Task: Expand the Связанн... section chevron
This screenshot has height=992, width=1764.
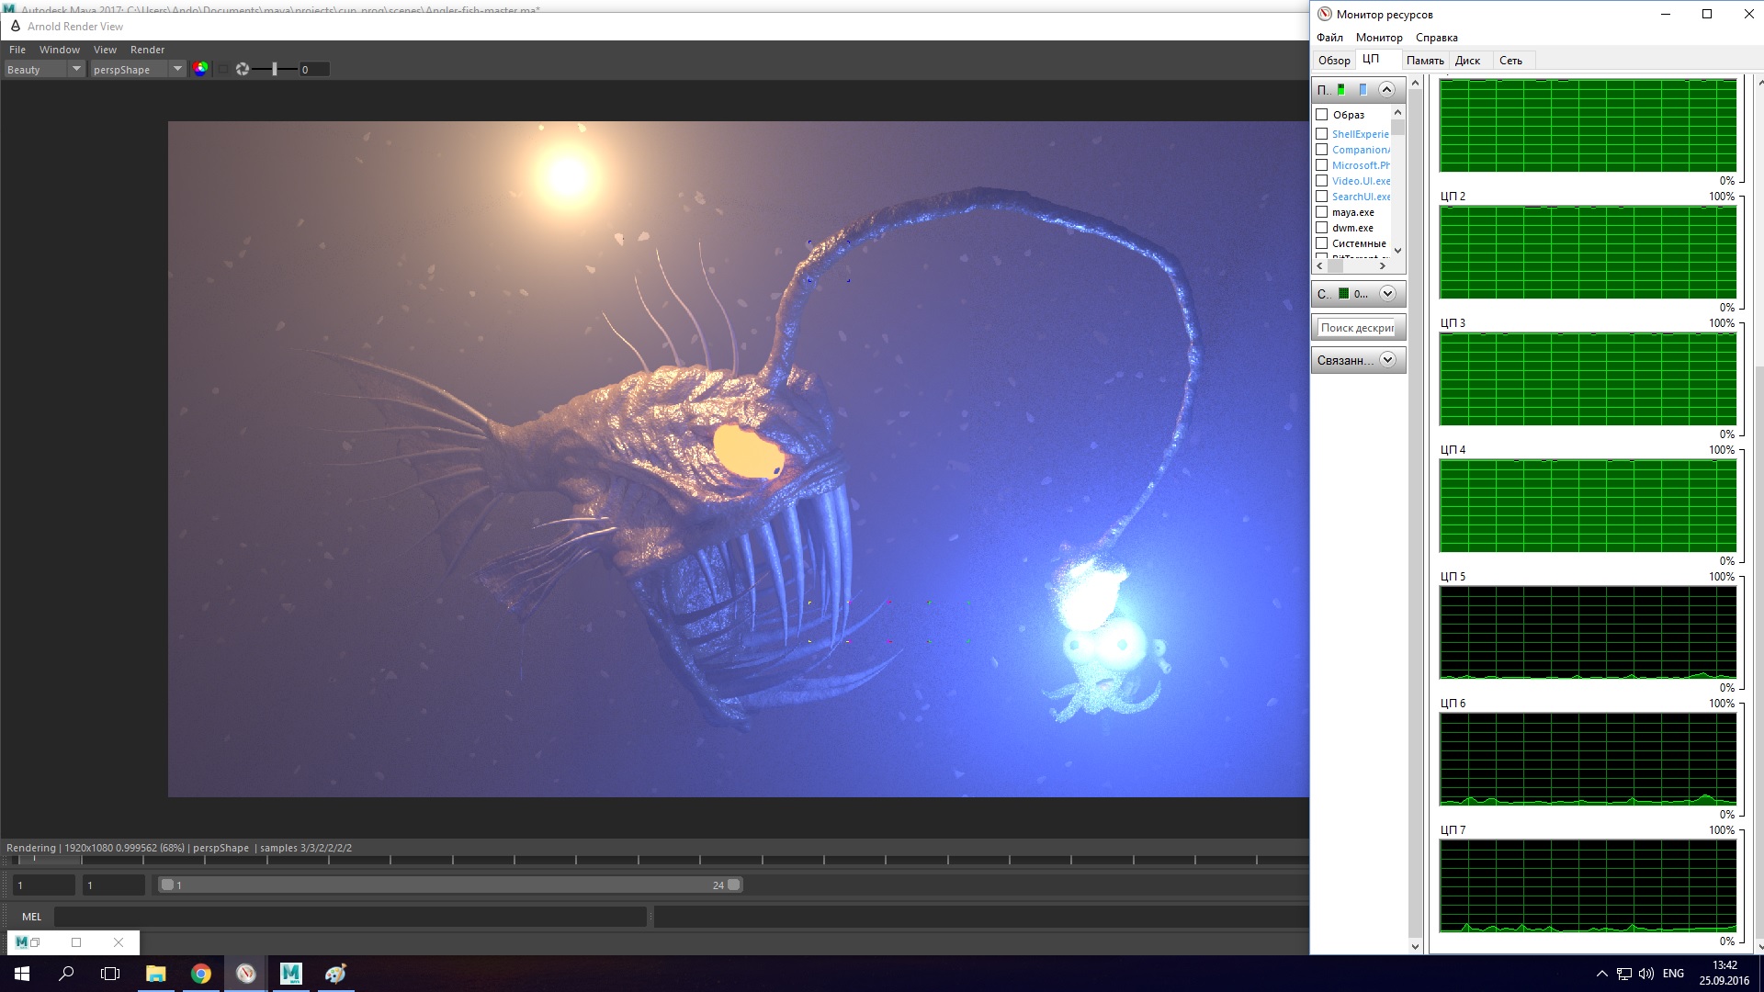Action: pos(1387,360)
